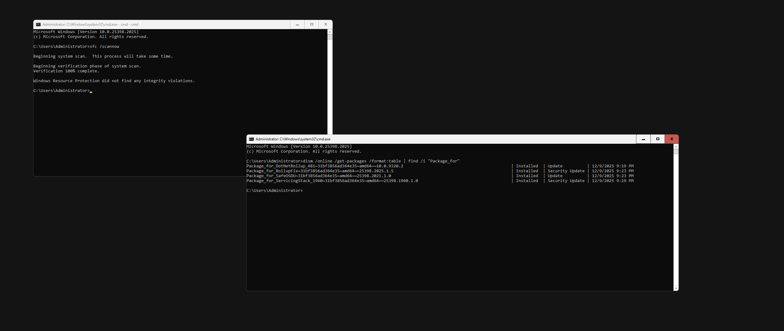Open system menu via background cmd window icon
The image size is (784, 331).
coord(38,25)
